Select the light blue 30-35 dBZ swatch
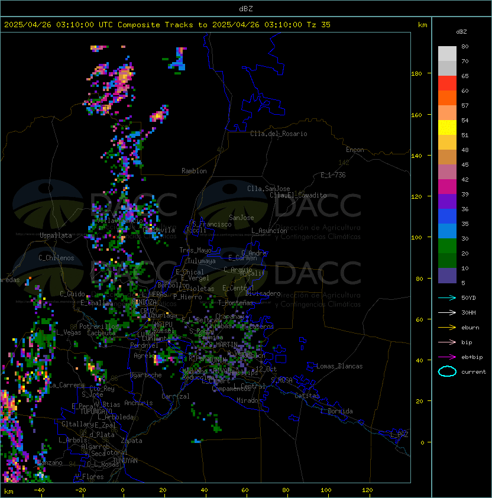Screen dimensions: 492x498 pyautogui.click(x=447, y=231)
